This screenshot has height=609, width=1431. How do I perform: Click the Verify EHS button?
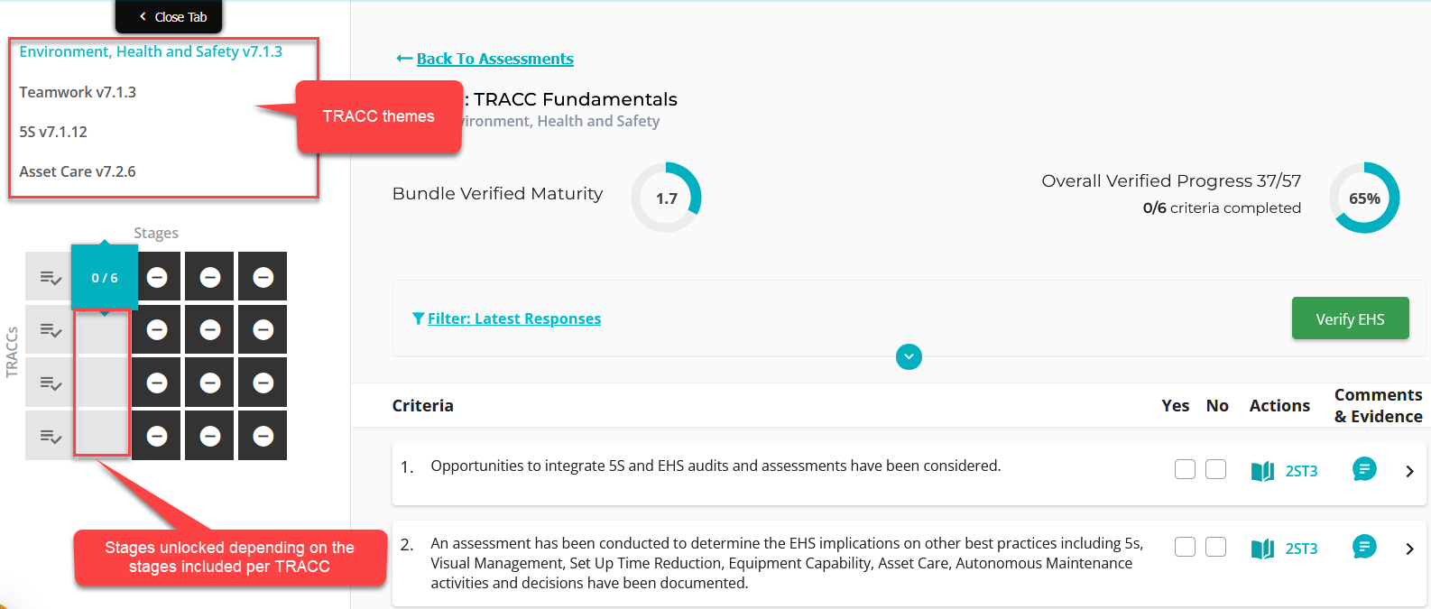point(1350,318)
